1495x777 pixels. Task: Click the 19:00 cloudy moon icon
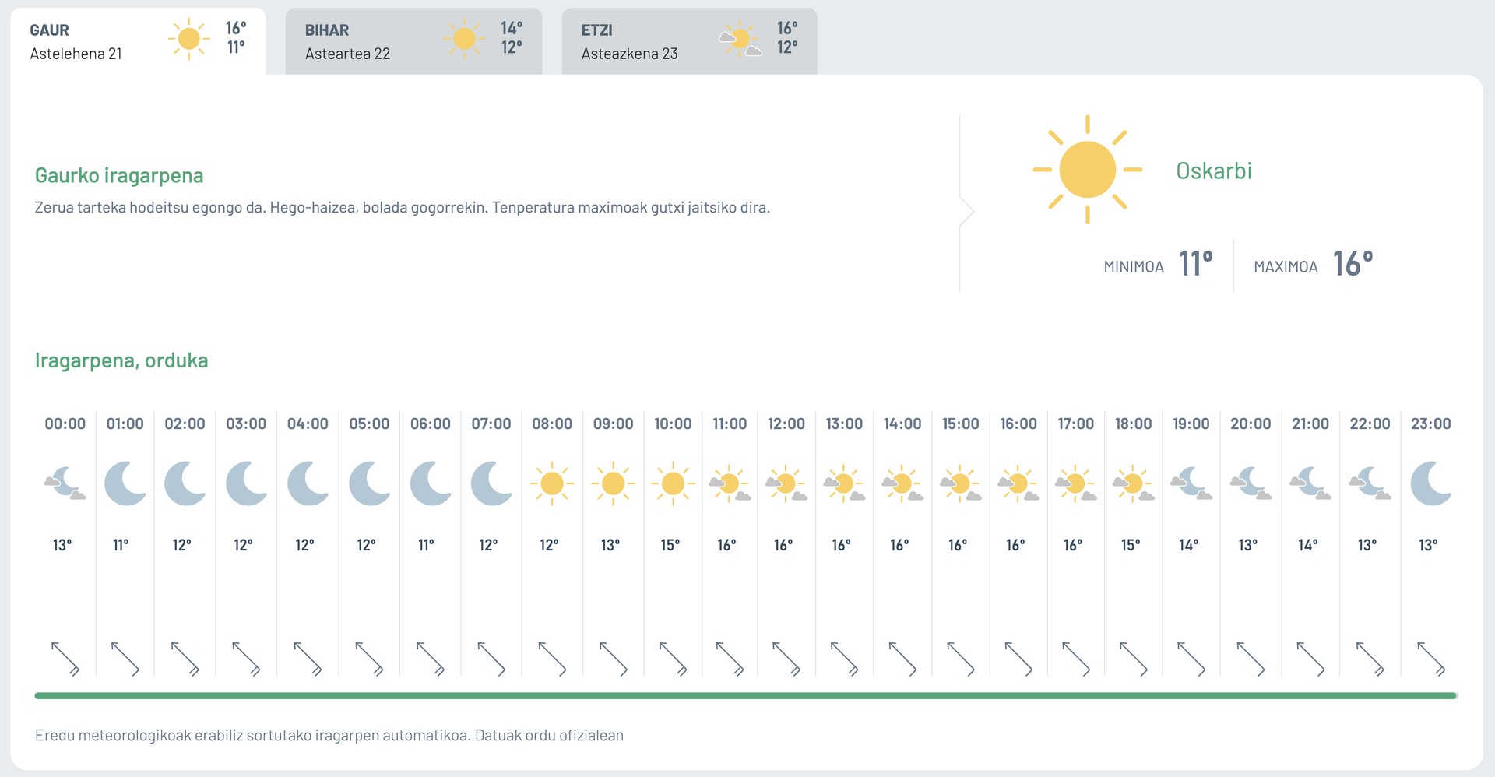[x=1191, y=483]
